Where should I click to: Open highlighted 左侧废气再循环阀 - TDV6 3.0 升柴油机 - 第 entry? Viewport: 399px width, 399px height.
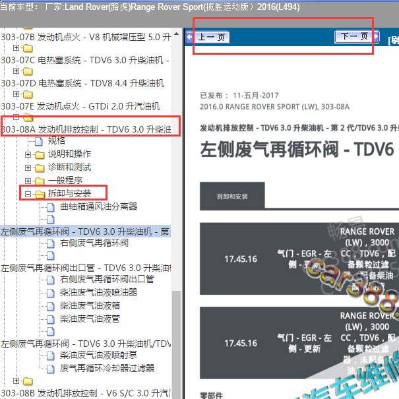[x=85, y=231]
